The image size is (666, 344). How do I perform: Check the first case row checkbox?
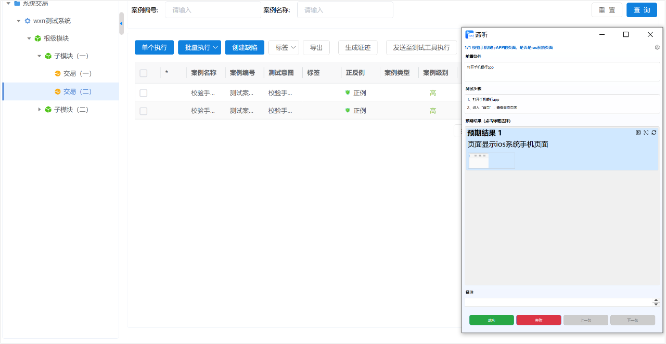tap(144, 93)
